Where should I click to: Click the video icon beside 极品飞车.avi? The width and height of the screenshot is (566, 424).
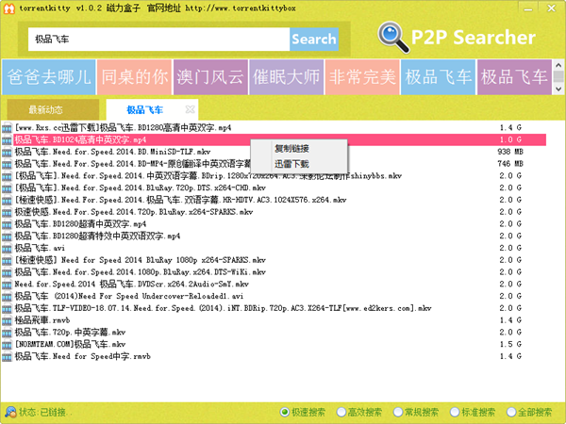7,249
